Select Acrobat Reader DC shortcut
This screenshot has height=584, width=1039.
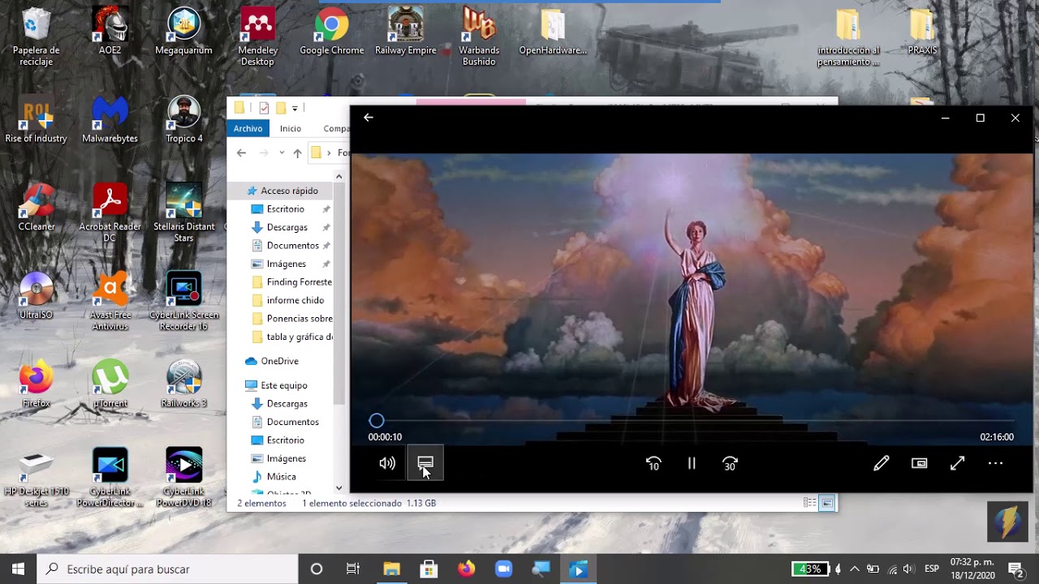click(110, 213)
